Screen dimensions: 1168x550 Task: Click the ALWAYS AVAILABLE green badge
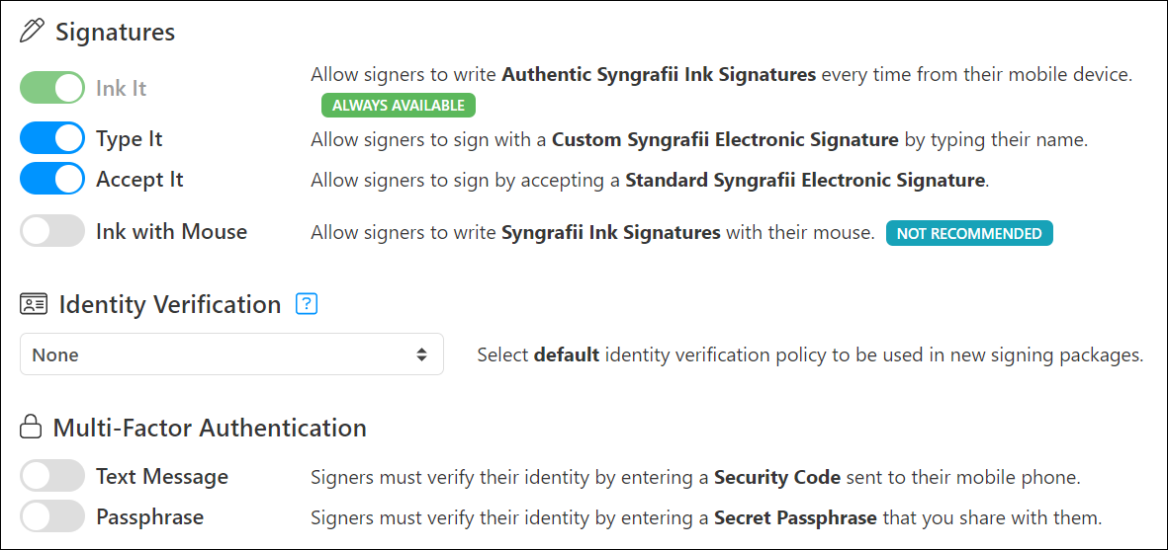tap(399, 106)
